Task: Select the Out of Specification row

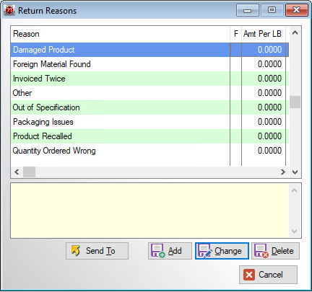Action: click(x=149, y=107)
